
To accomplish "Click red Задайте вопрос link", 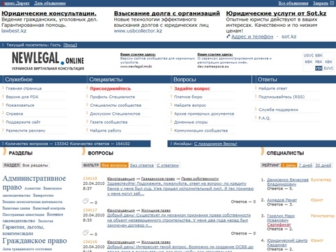I will click(x=192, y=89).
